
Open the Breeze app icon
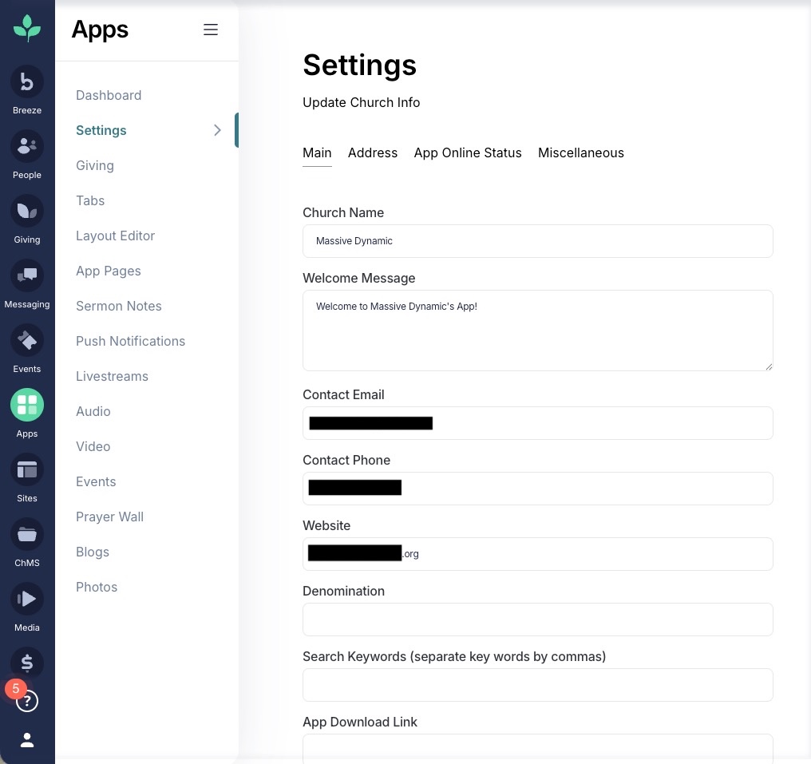point(27,82)
